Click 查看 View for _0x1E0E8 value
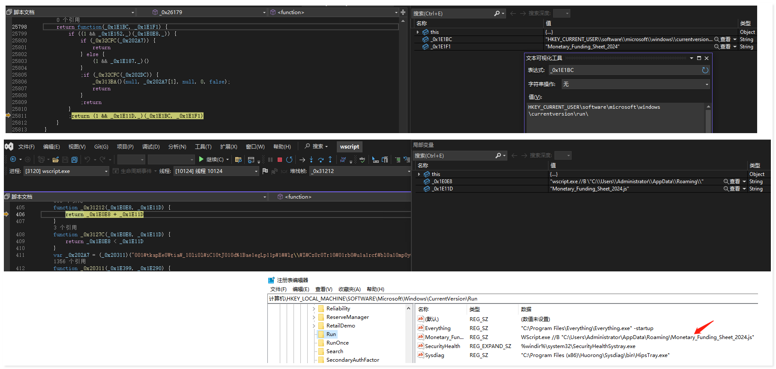This screenshot has width=776, height=369. (x=734, y=182)
